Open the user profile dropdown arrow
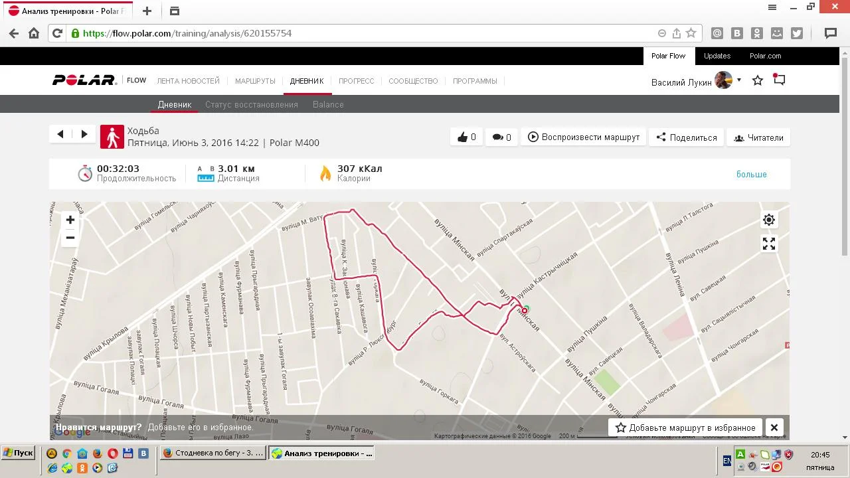 (739, 80)
